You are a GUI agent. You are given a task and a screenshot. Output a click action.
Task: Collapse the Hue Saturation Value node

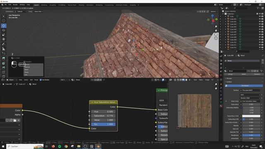[92, 102]
